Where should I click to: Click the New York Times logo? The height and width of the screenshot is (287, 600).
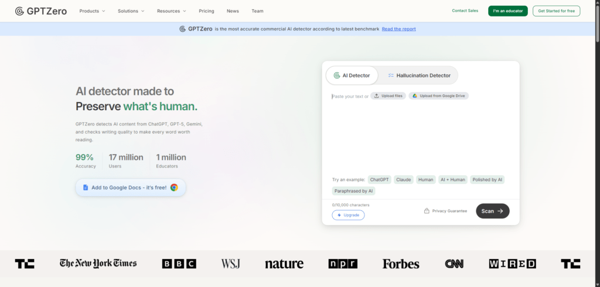point(98,263)
